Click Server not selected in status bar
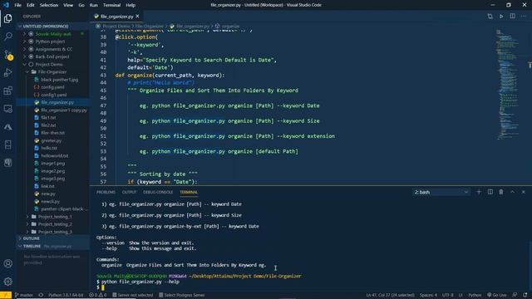The width and height of the screenshot is (532, 299). coord(133,295)
